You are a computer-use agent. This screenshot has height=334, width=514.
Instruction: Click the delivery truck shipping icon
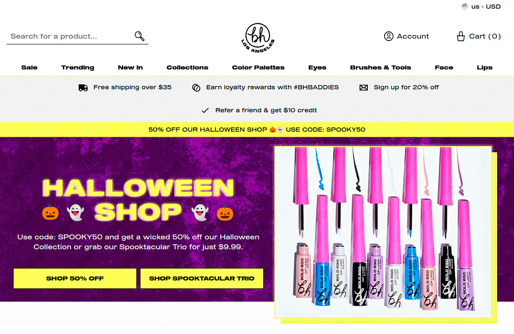tap(83, 88)
